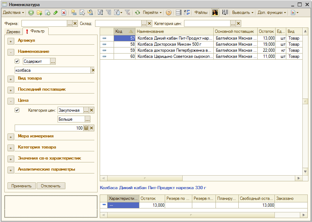Screen dimensions: 312x222
Task: Open the Доп. функции menu
Action: [272, 12]
